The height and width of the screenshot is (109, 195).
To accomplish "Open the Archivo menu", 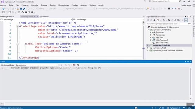I will (3, 5).
